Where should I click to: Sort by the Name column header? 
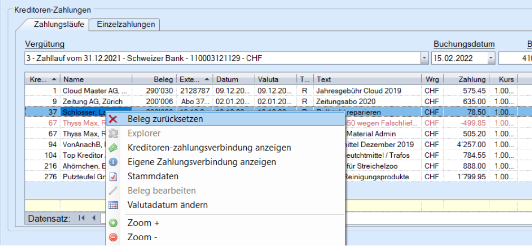[x=96, y=79]
